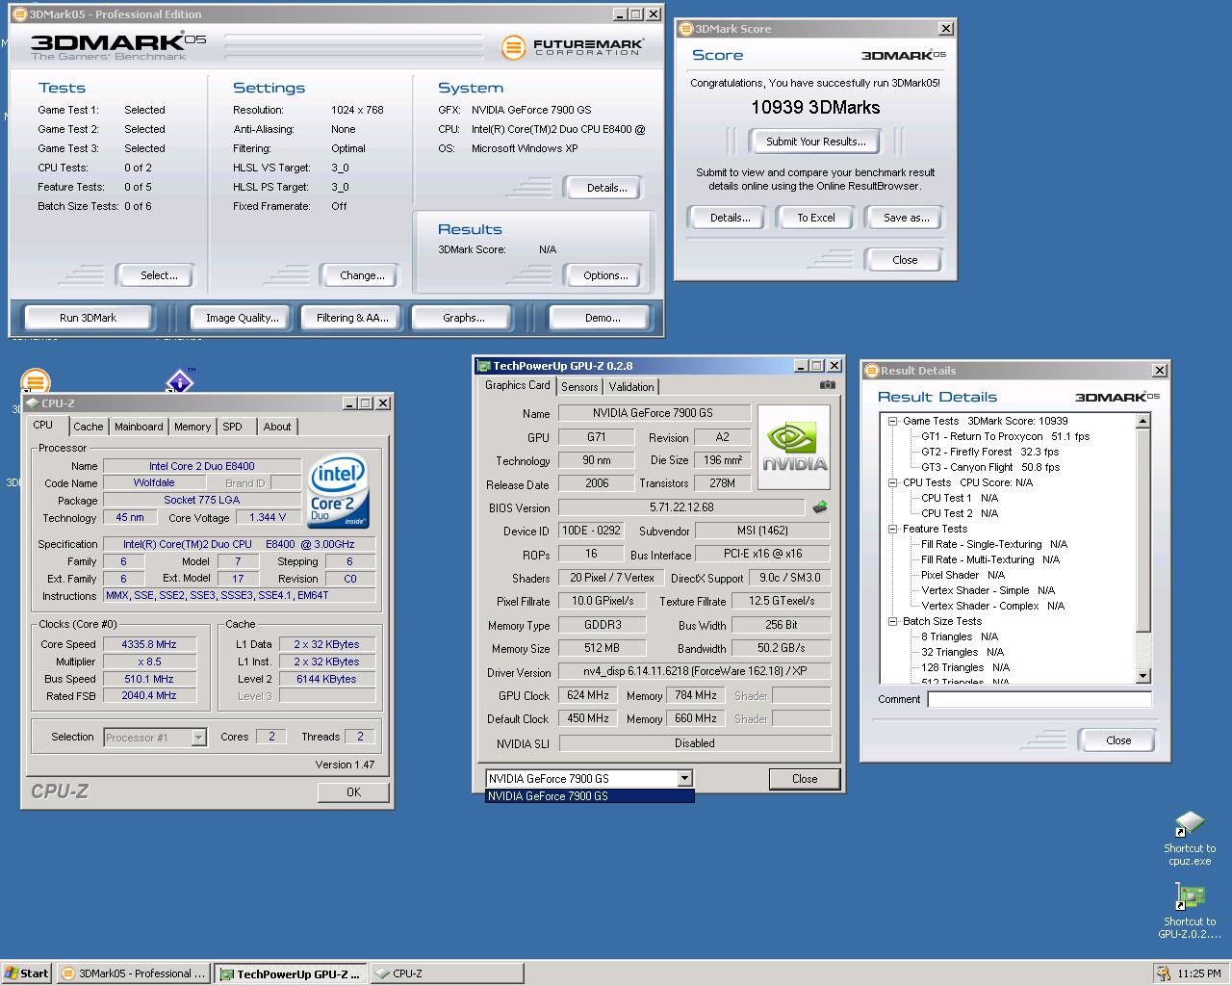Collapse the Batch Size Tests tree node
This screenshot has width=1232, height=986.
click(892, 621)
